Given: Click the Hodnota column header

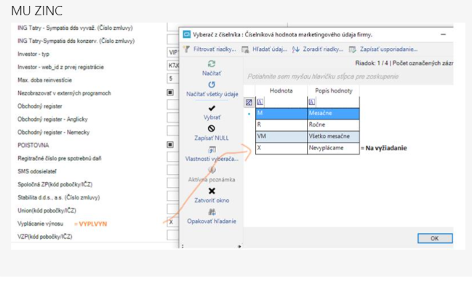Looking at the screenshot, I should [x=281, y=91].
